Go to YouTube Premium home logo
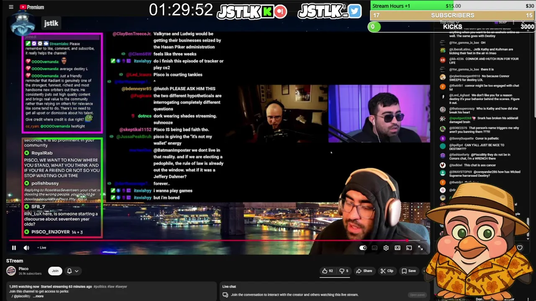The width and height of the screenshot is (536, 301). point(31,7)
